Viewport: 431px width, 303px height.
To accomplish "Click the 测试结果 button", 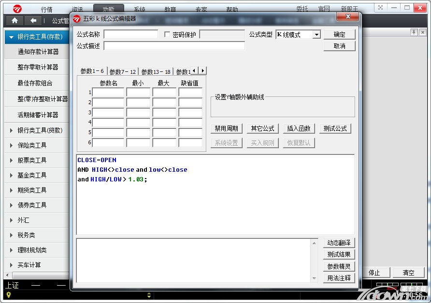I will (x=339, y=254).
